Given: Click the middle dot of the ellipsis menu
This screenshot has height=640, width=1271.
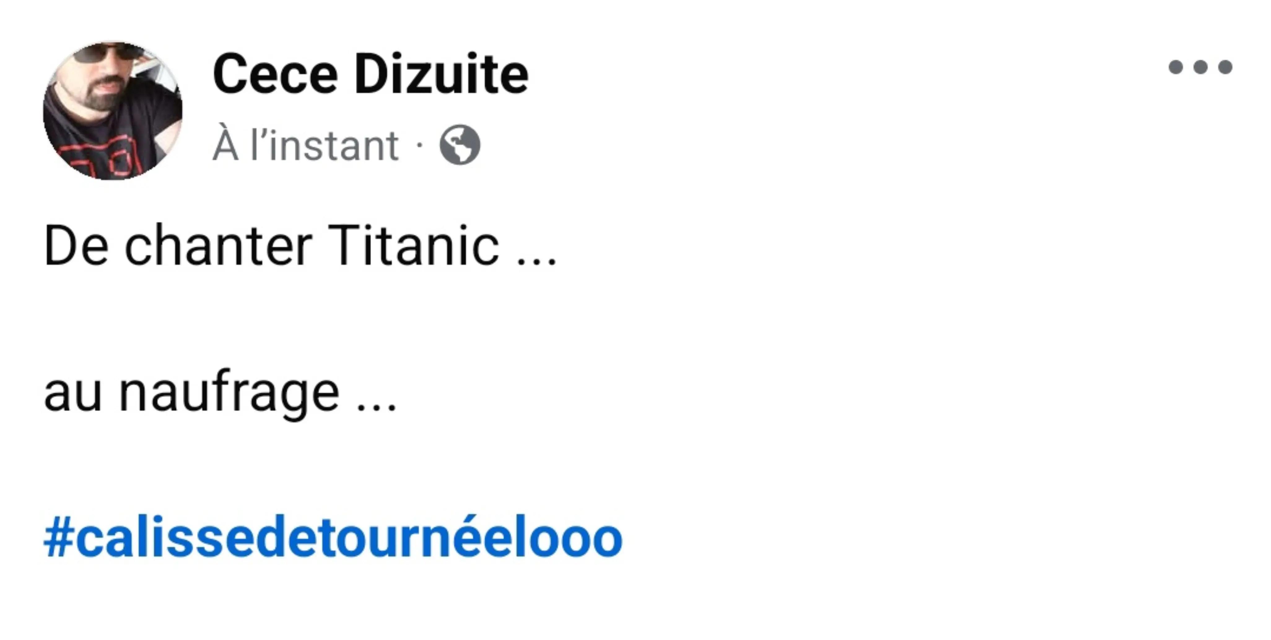Looking at the screenshot, I should (x=1200, y=67).
